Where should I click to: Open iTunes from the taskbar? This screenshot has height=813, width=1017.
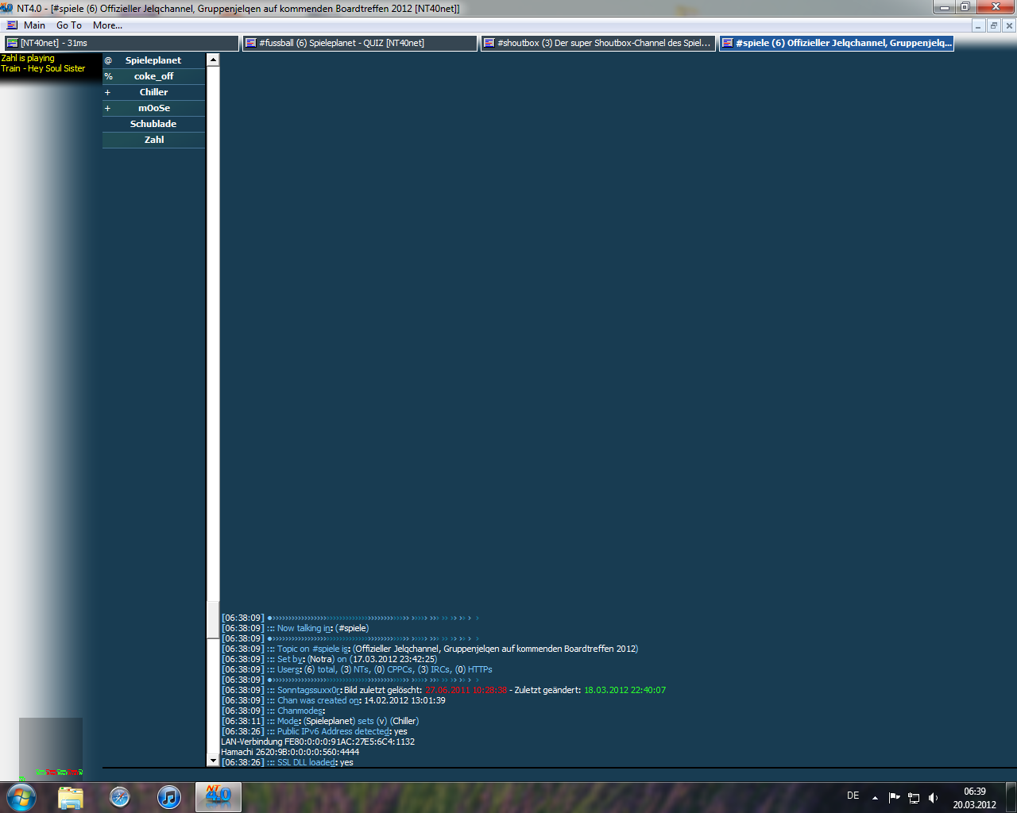[x=169, y=797]
